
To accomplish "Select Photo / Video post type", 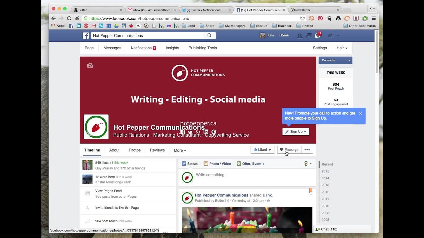I will 217,164.
